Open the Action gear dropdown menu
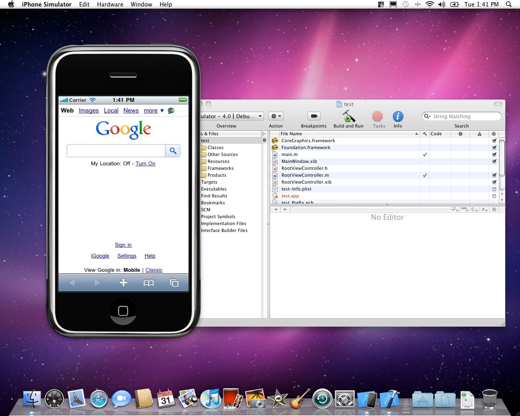 276,116
